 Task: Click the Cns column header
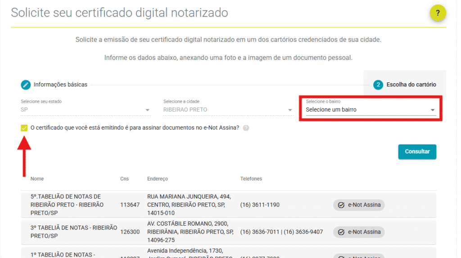coord(124,179)
